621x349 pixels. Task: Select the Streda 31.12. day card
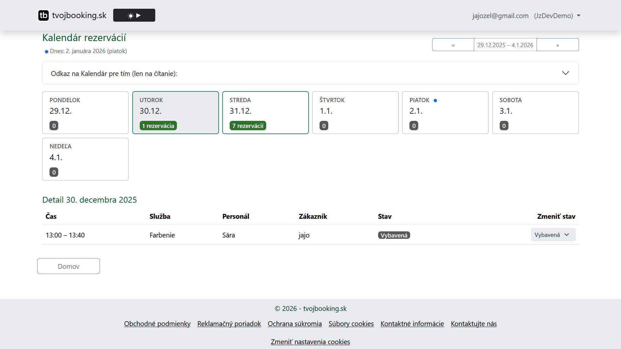click(x=265, y=112)
